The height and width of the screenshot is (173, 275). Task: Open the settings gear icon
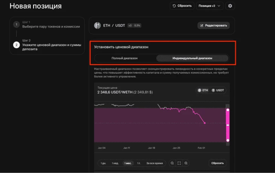click(x=230, y=6)
